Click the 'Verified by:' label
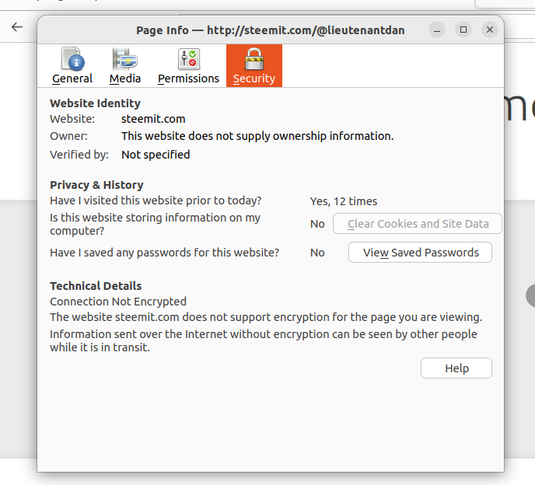Viewport: 535px width, 485px height. point(79,155)
